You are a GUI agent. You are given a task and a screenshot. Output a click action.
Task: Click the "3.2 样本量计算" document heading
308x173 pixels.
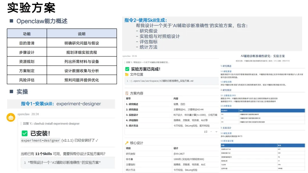click(227, 141)
